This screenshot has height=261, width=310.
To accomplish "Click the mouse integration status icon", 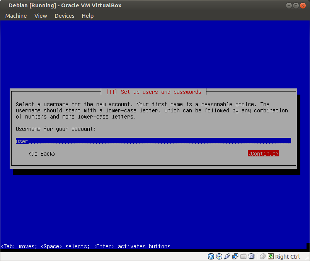I will 263,256.
